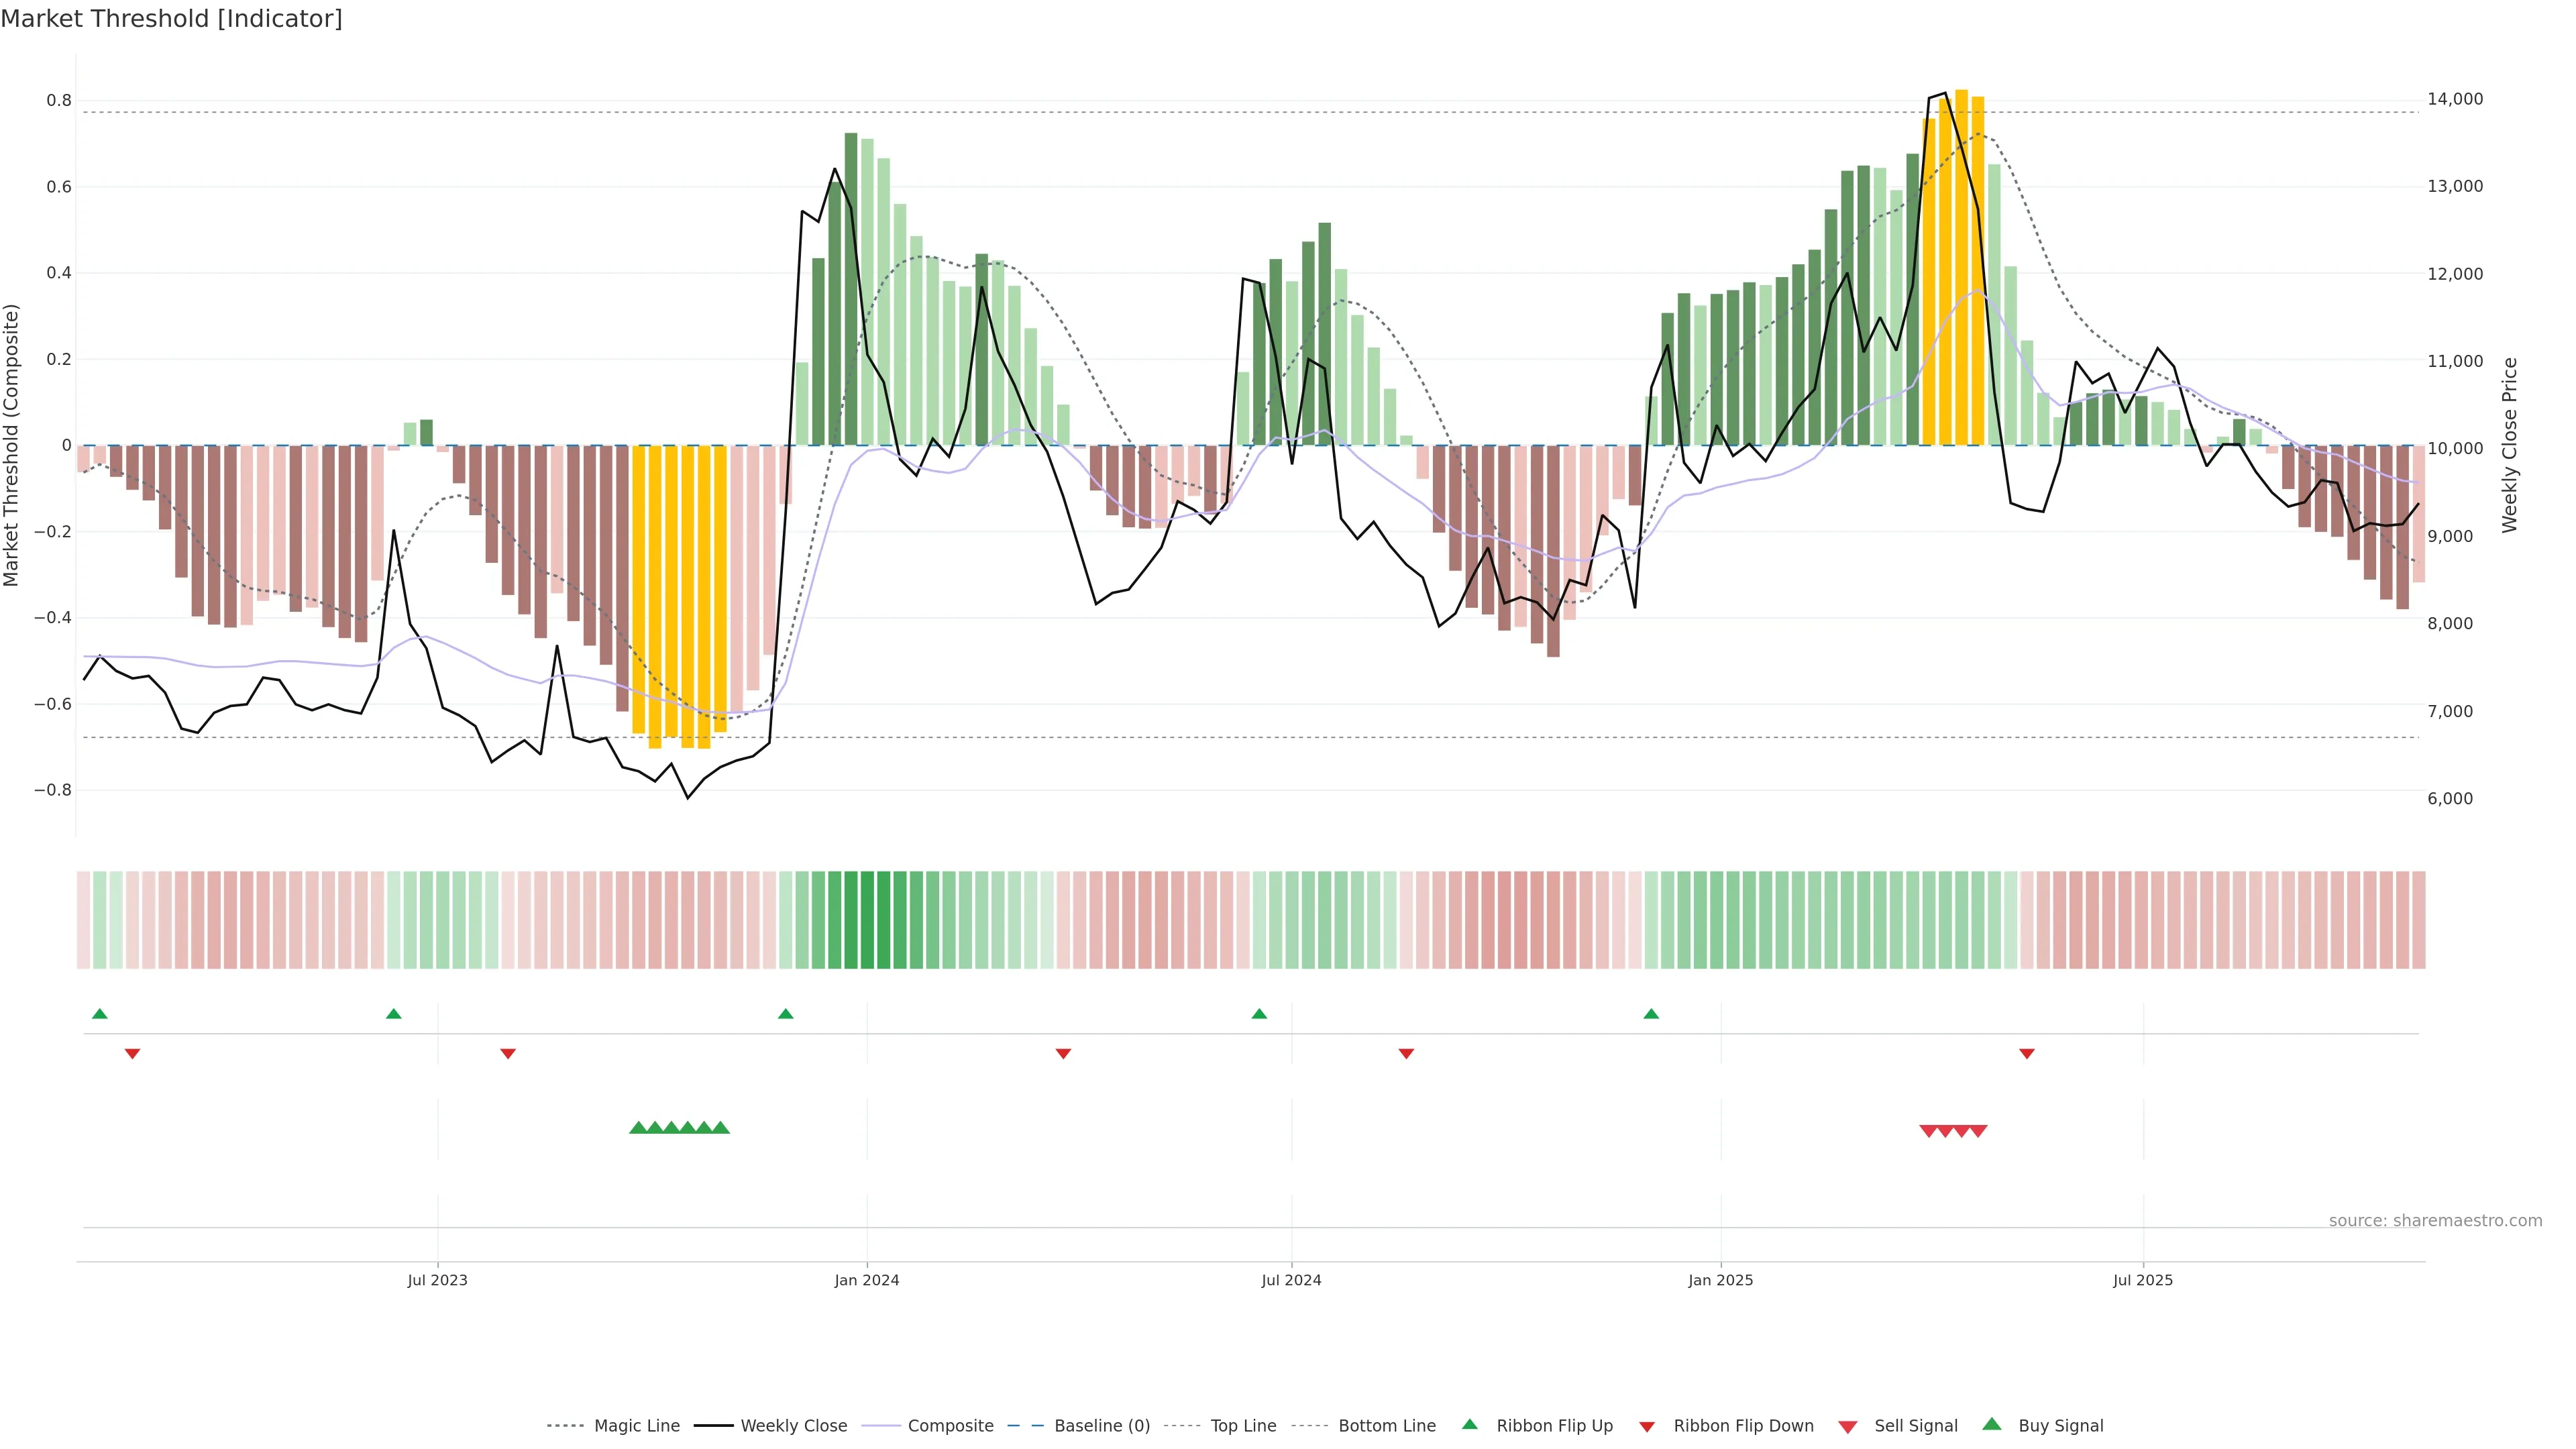
Task: Click the Baseline (0) legend entry
Action: pyautogui.click(x=1101, y=1426)
